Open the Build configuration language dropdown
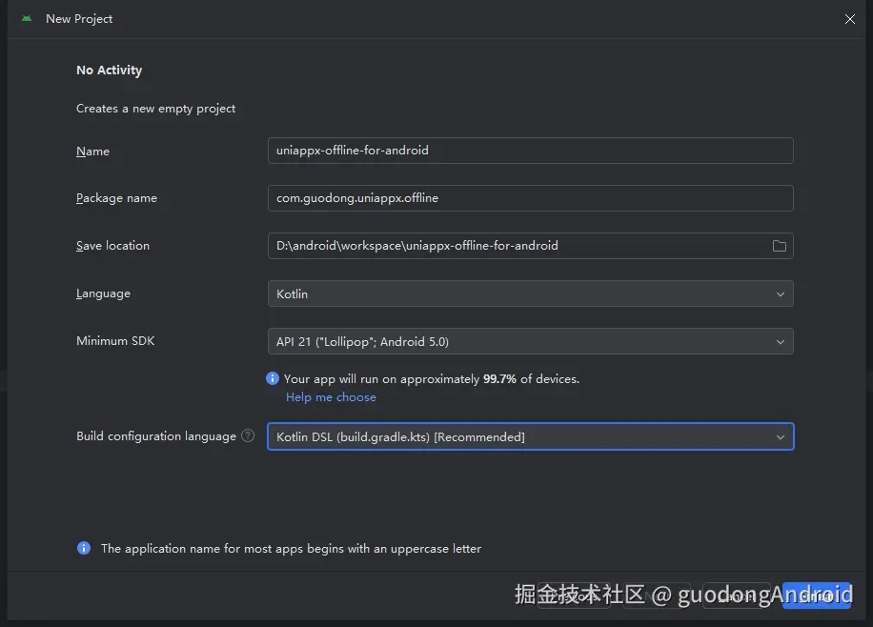 [x=531, y=436]
